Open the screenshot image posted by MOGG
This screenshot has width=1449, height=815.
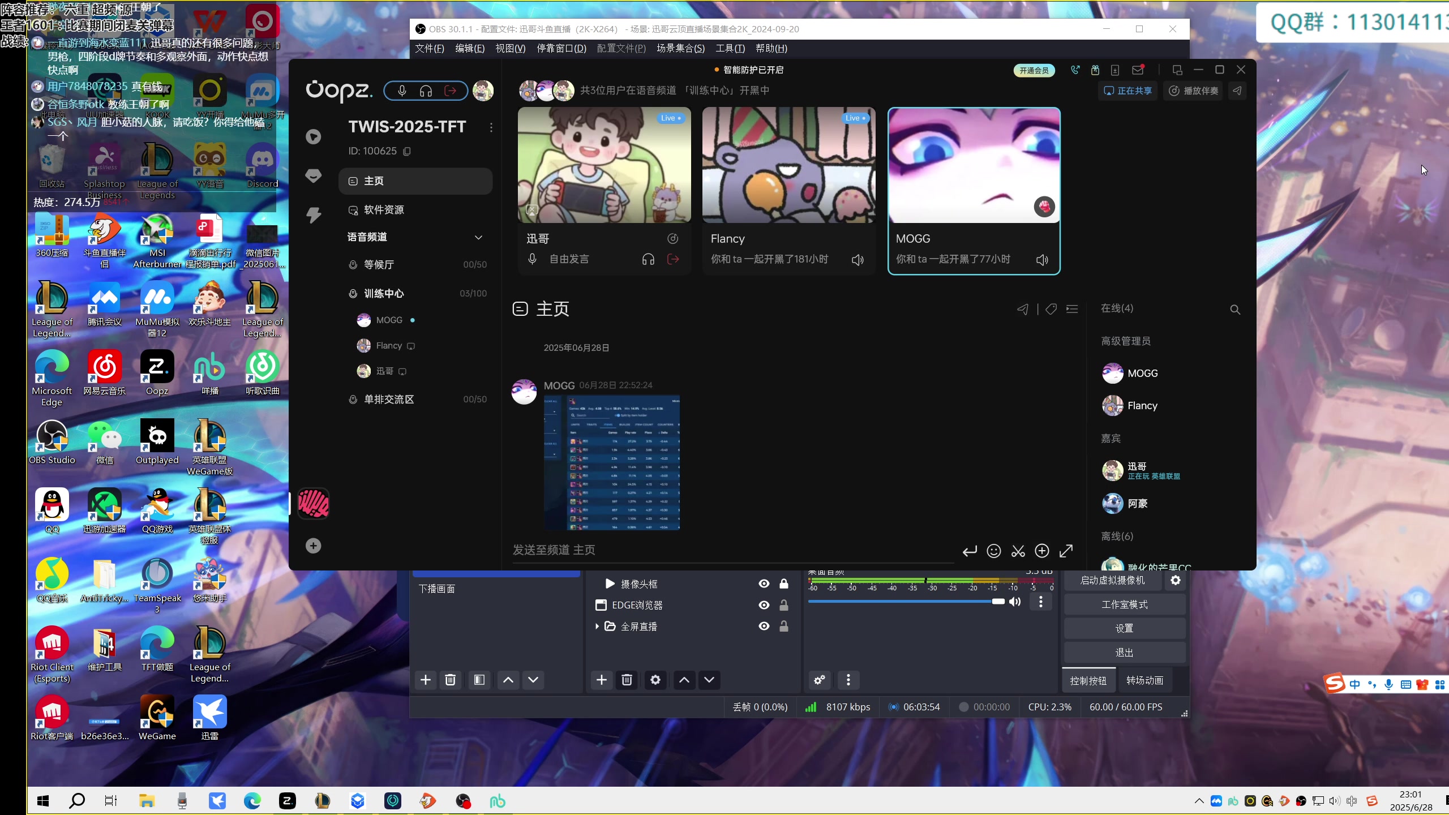(612, 462)
